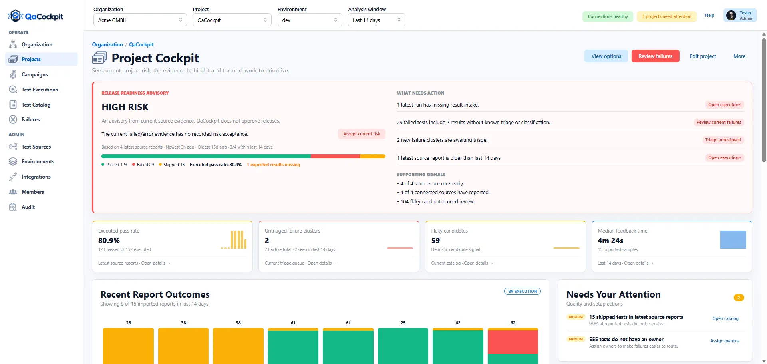Click '15 skipped tests in latest source reports'
Viewport: 767px width, 364px height.
(x=636, y=317)
